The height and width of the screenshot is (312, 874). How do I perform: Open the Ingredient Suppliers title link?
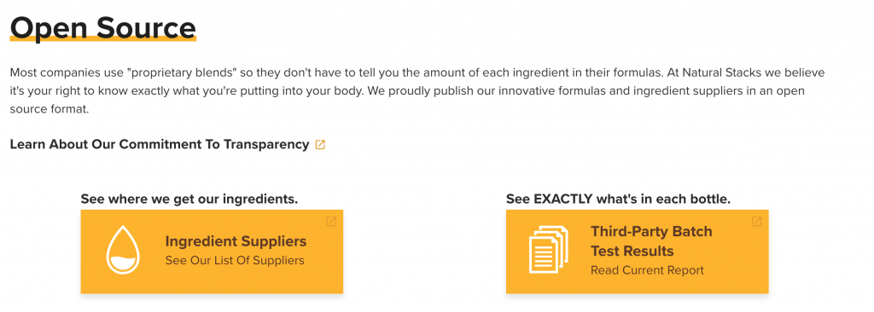[236, 241]
